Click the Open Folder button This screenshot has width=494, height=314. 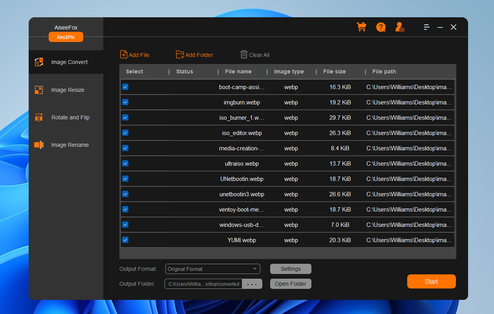point(291,284)
